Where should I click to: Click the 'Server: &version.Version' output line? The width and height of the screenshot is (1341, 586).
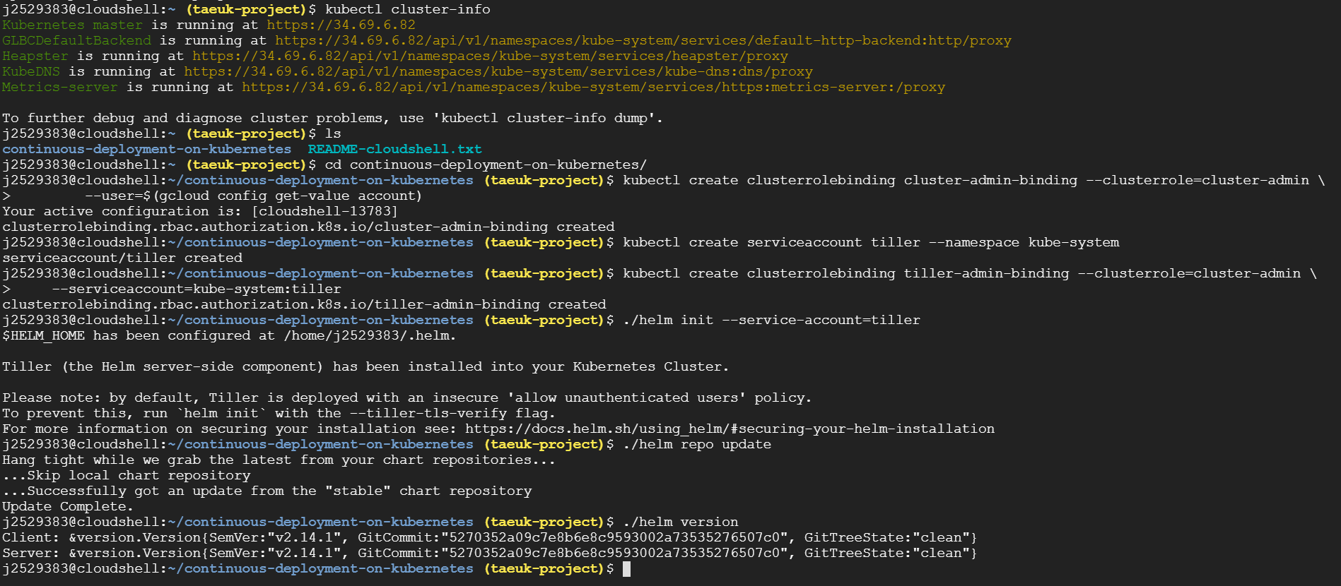click(x=490, y=553)
